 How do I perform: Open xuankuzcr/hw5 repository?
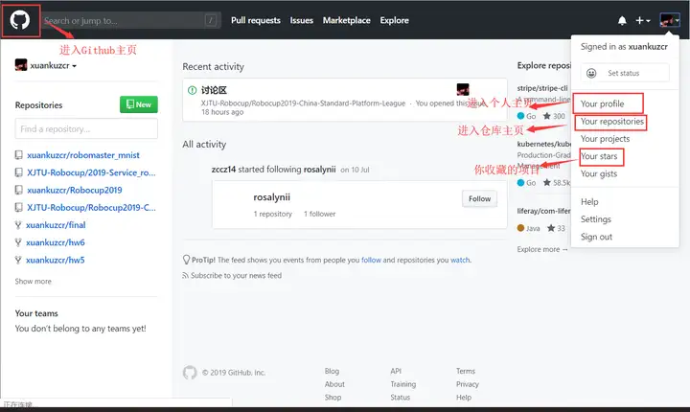point(55,261)
